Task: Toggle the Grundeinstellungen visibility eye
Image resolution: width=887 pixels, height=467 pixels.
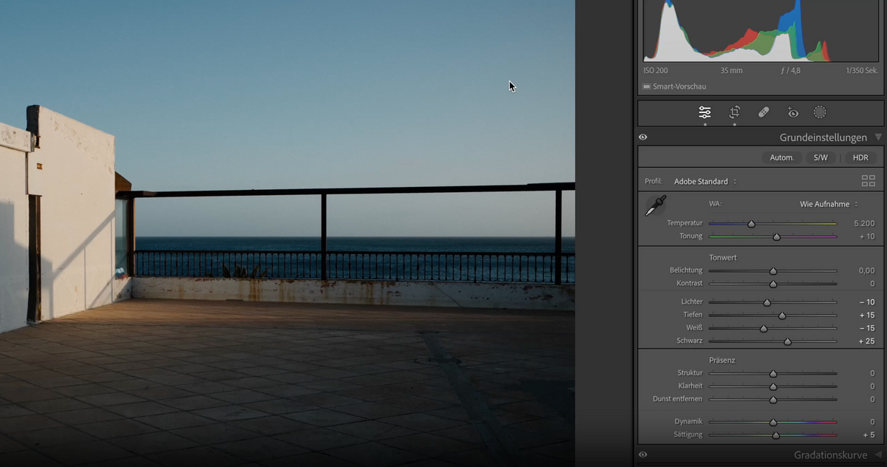Action: pyautogui.click(x=643, y=137)
